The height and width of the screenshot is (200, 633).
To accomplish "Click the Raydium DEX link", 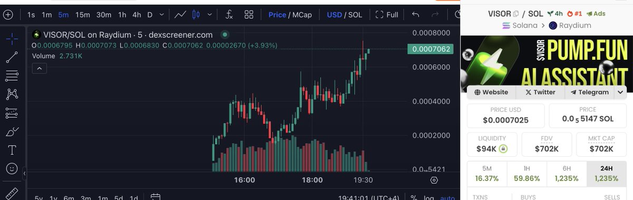I will (570, 25).
